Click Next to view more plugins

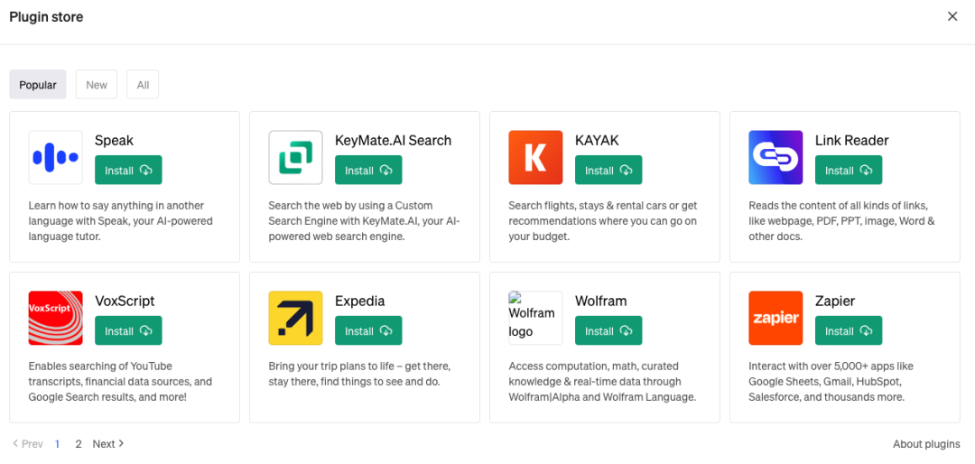(x=108, y=444)
